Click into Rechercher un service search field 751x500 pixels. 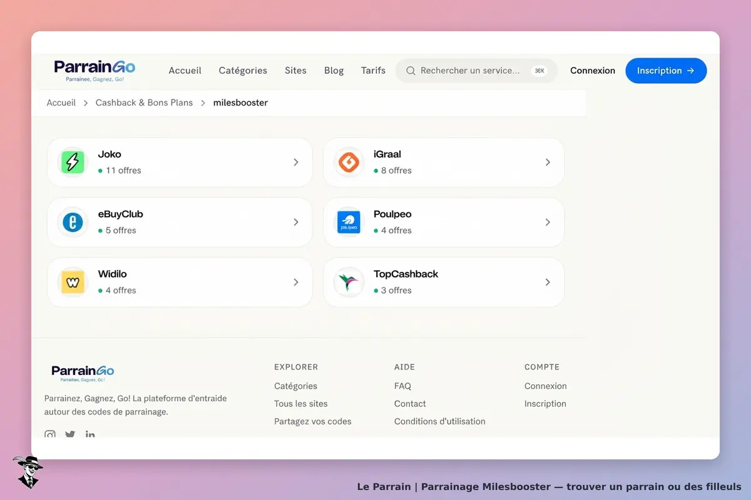pos(476,71)
